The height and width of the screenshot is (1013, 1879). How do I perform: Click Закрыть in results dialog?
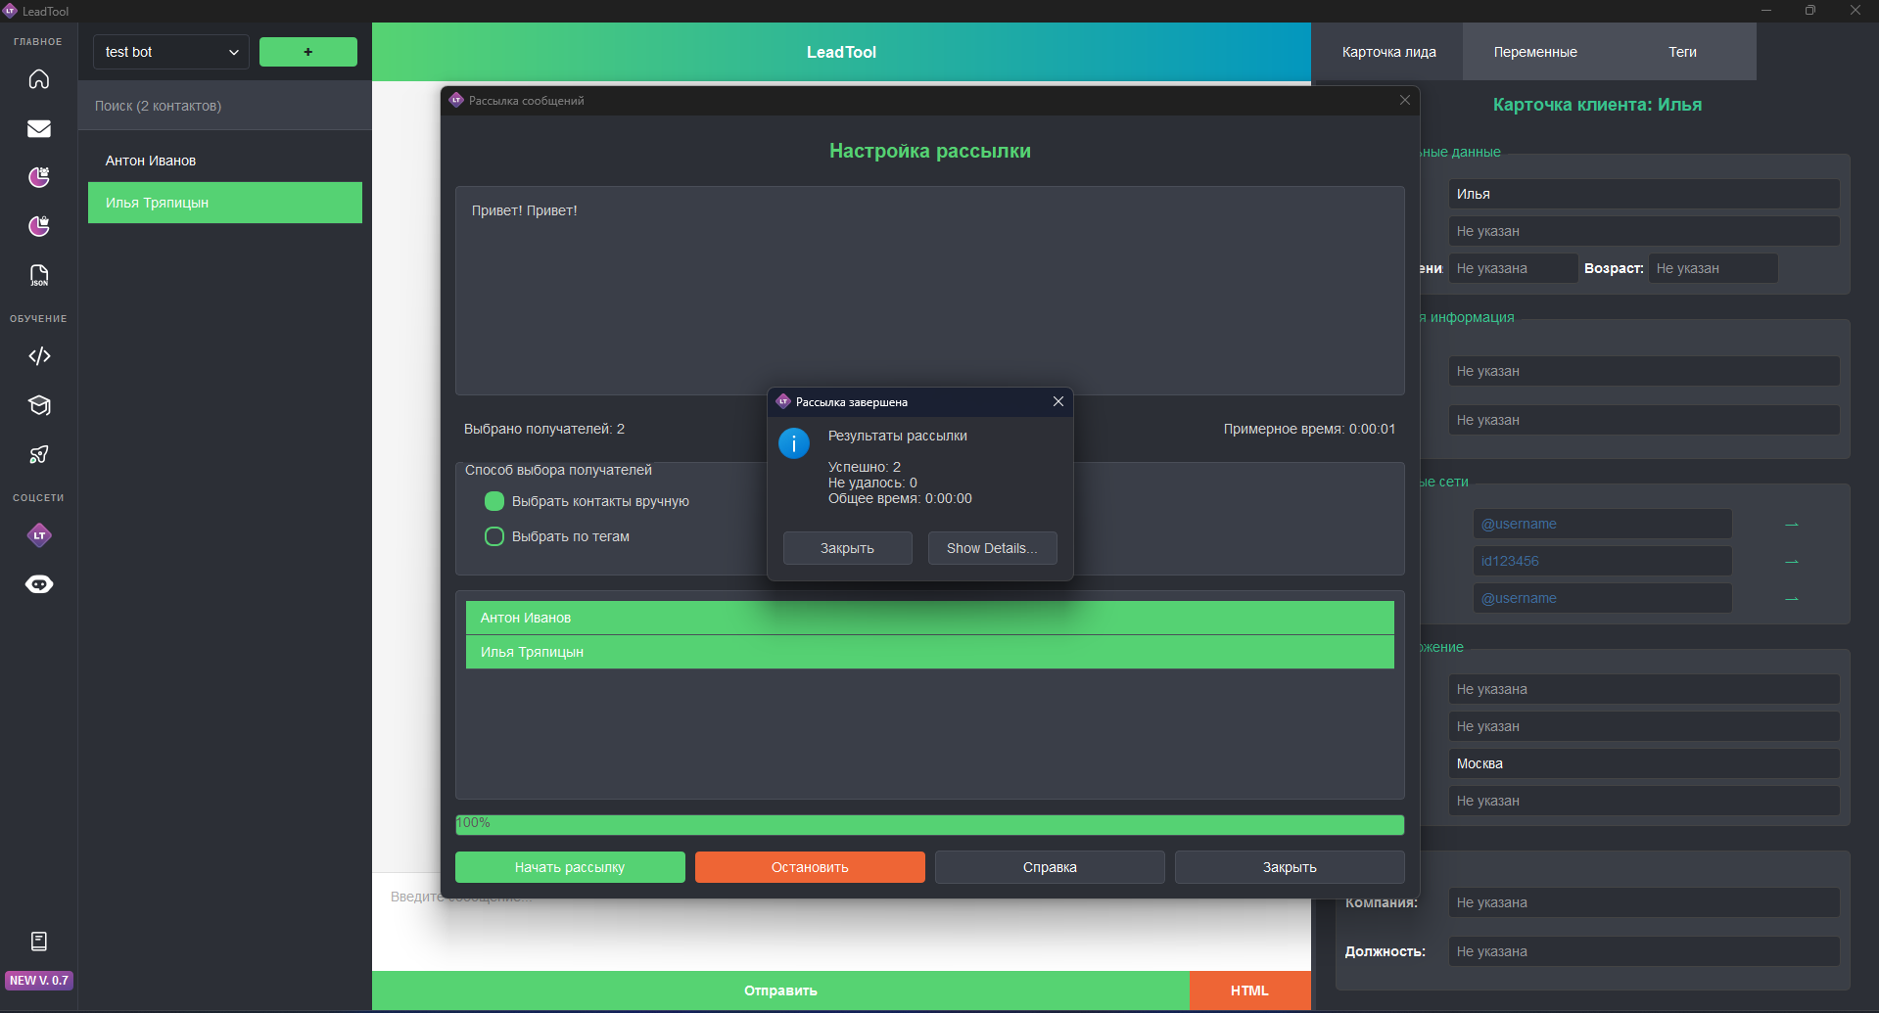[x=848, y=548]
